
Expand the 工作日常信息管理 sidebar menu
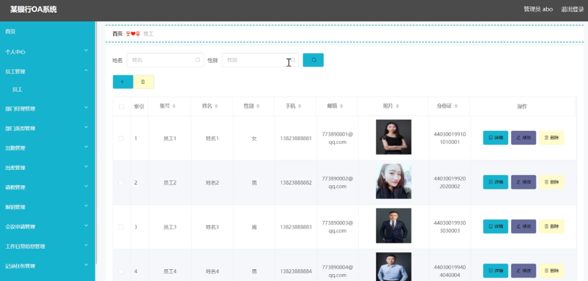pos(47,246)
